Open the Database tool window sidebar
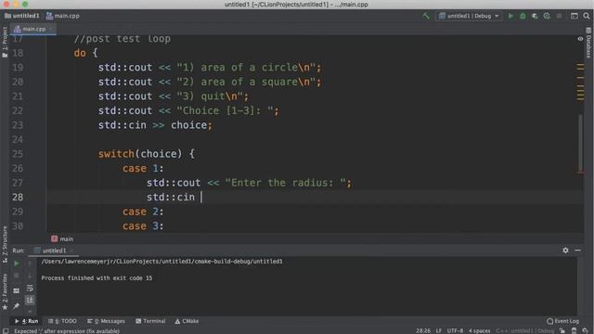 tap(588, 44)
